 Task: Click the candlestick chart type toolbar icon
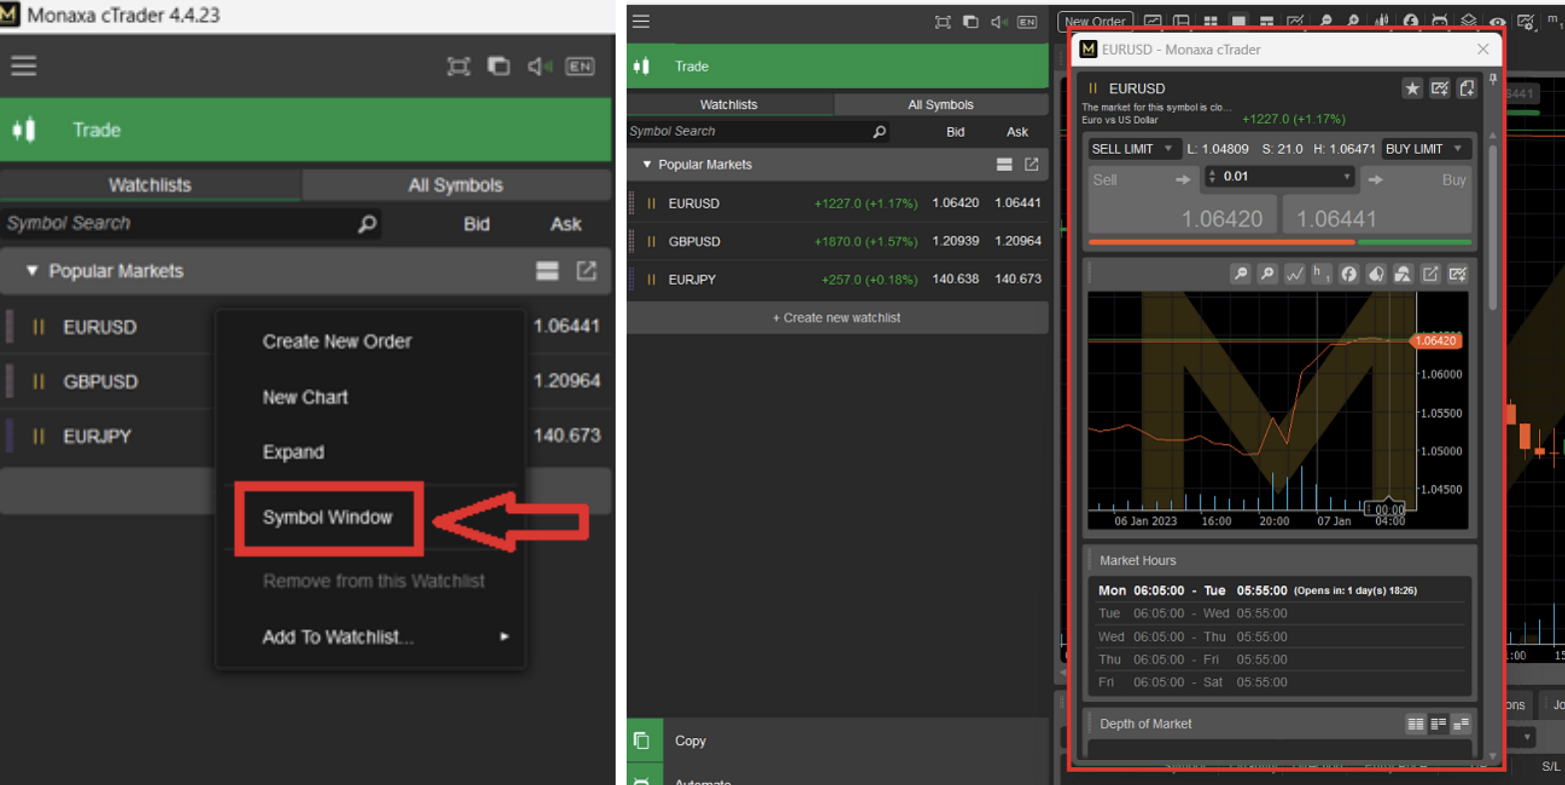click(1383, 21)
